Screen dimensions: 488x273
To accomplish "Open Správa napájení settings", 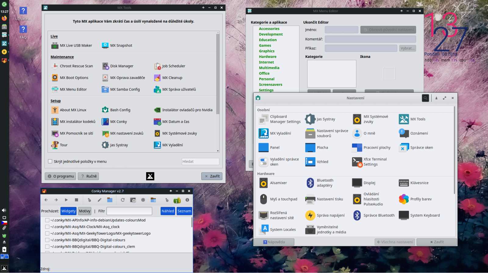I will 325,215.
